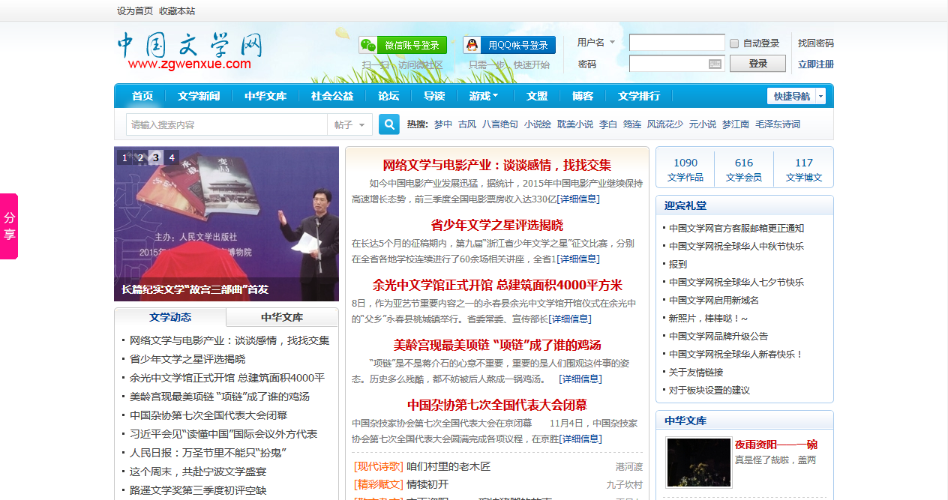Click hot search term 梦中
The width and height of the screenshot is (948, 500).
tap(443, 124)
